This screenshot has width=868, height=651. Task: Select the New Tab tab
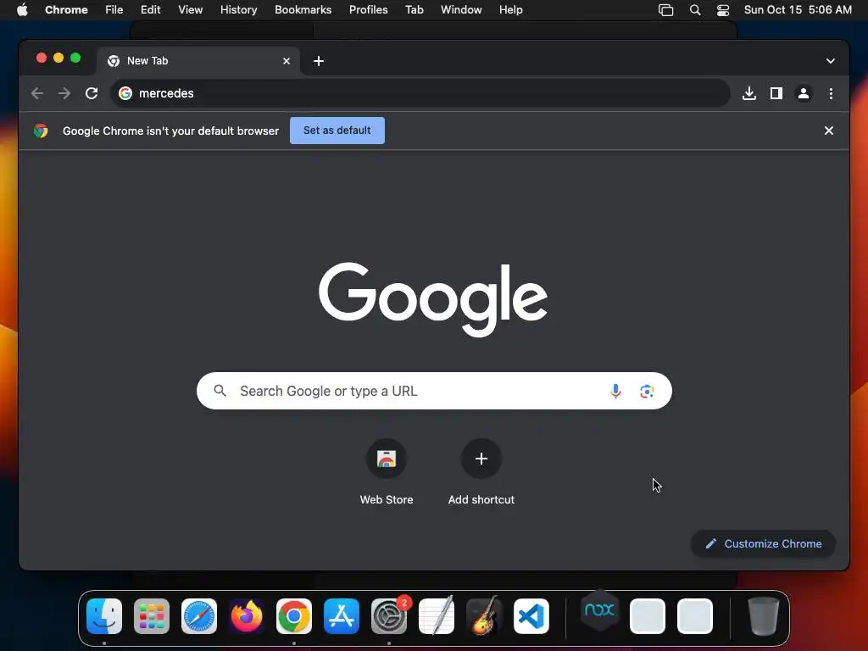click(x=199, y=61)
